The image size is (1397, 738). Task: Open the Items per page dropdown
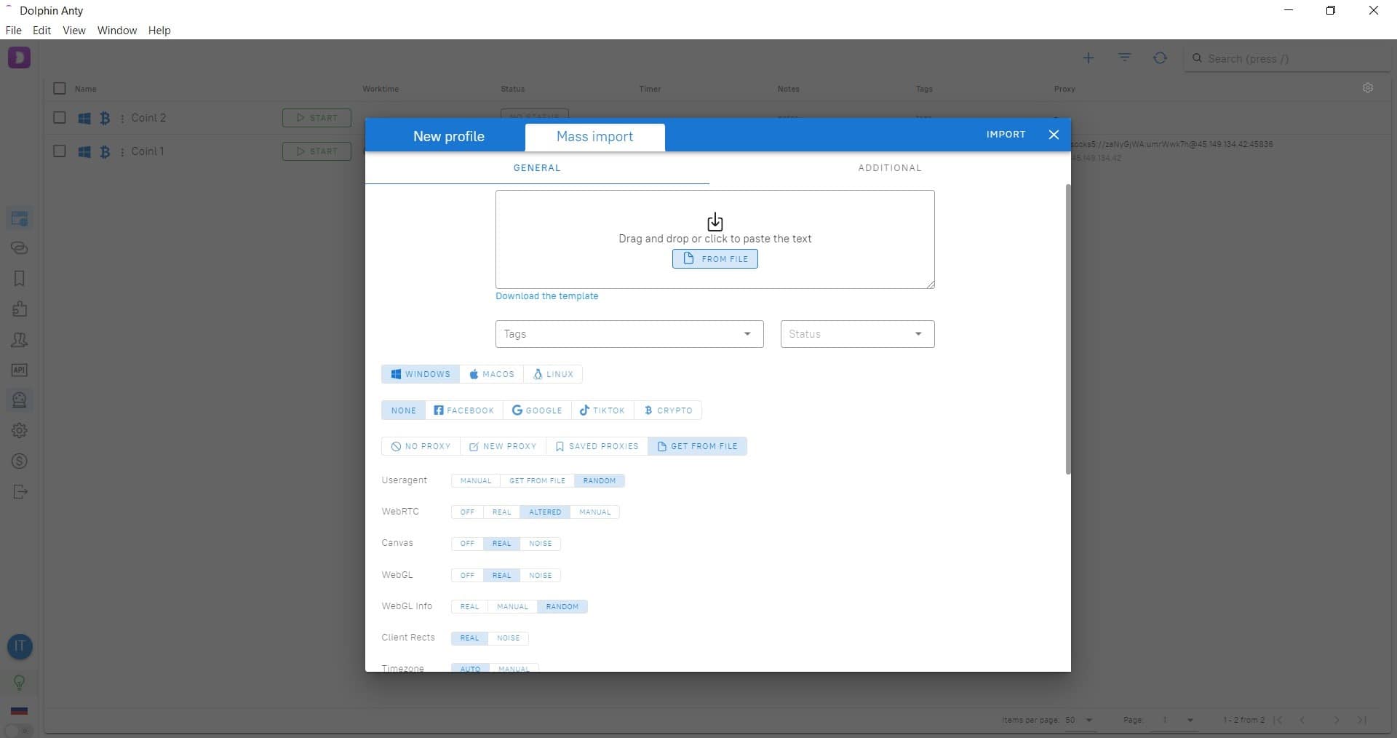pos(1080,720)
